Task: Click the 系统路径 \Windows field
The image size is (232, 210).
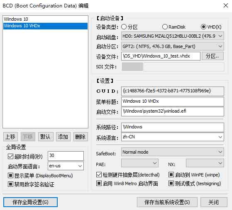Action: (x=173, y=127)
